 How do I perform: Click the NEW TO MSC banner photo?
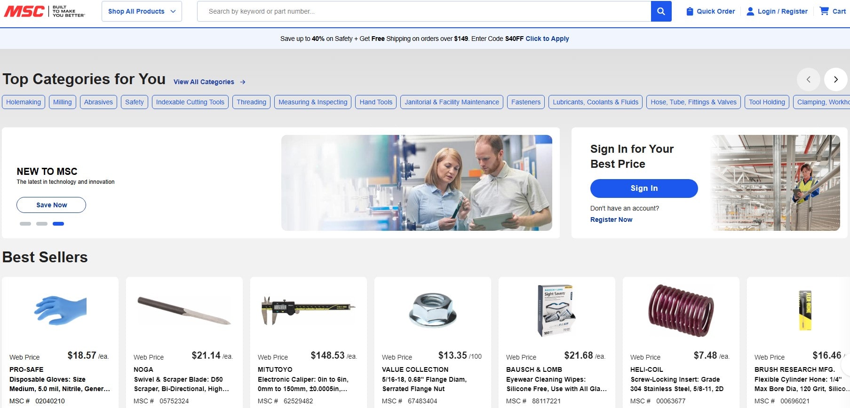click(417, 183)
